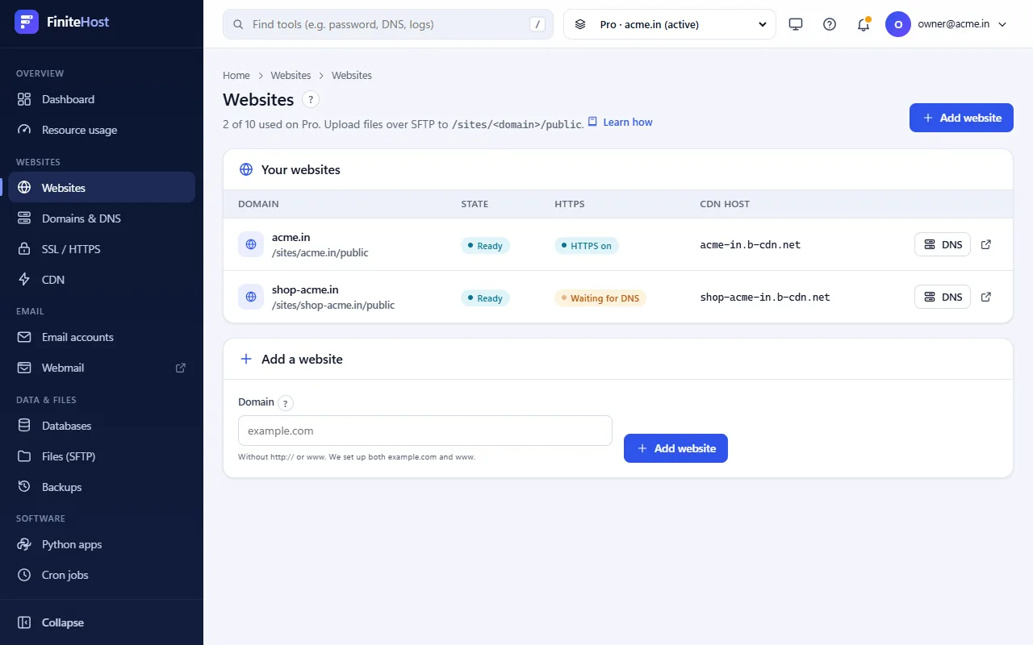Open acme.in site in new tab icon
The height and width of the screenshot is (645, 1033).
click(986, 244)
